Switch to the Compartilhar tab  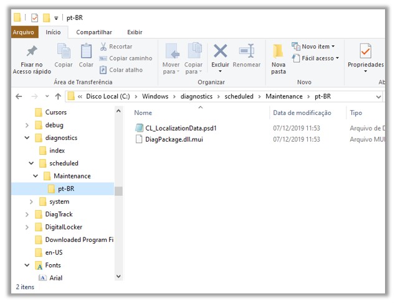pyautogui.click(x=94, y=32)
